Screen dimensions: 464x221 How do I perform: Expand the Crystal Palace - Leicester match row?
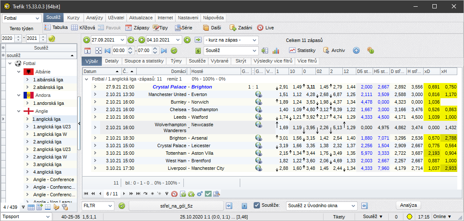95,146
